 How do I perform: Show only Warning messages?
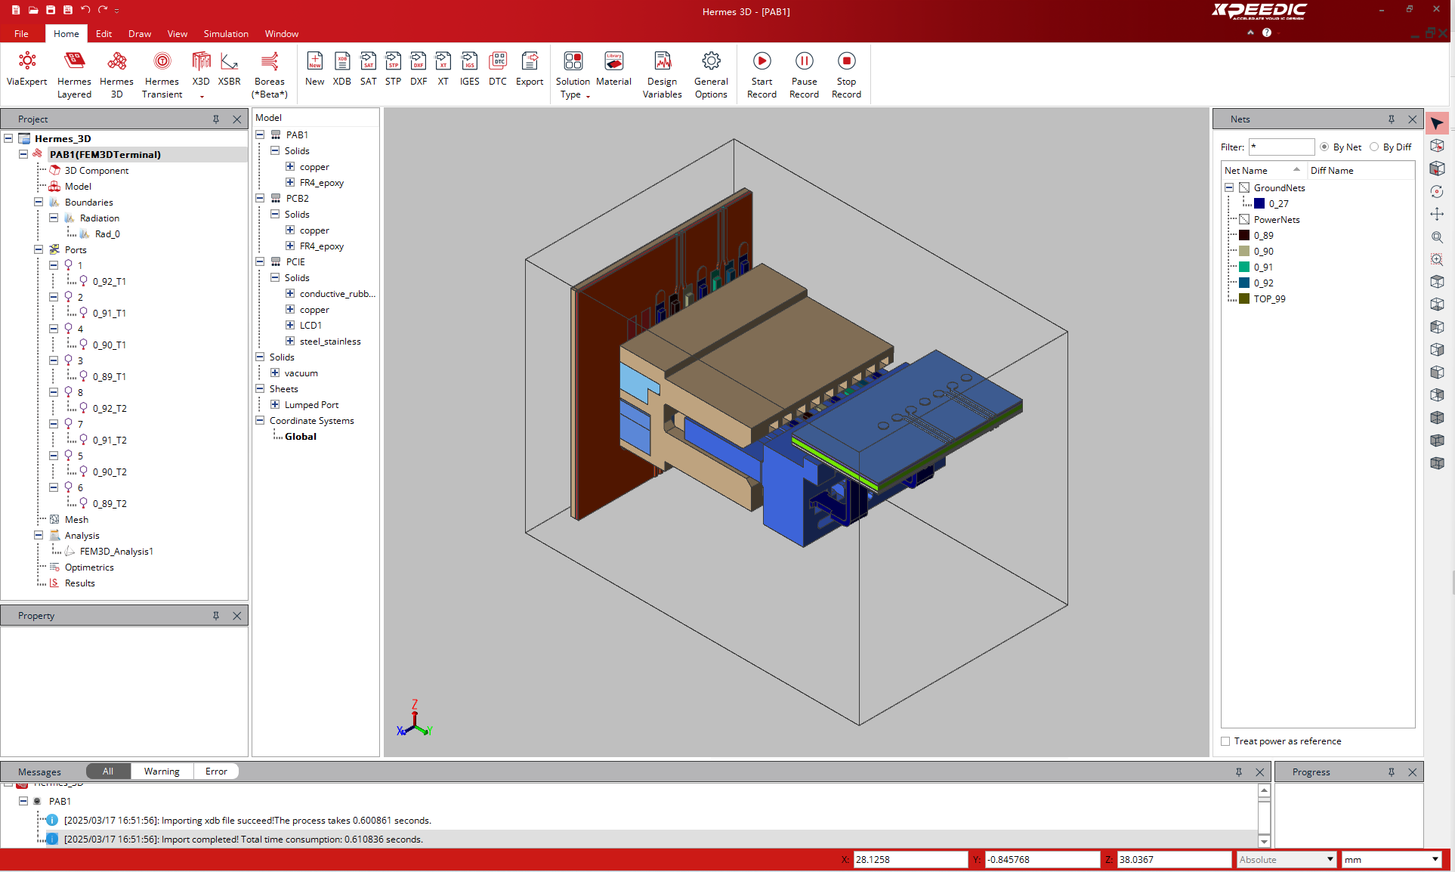click(162, 772)
